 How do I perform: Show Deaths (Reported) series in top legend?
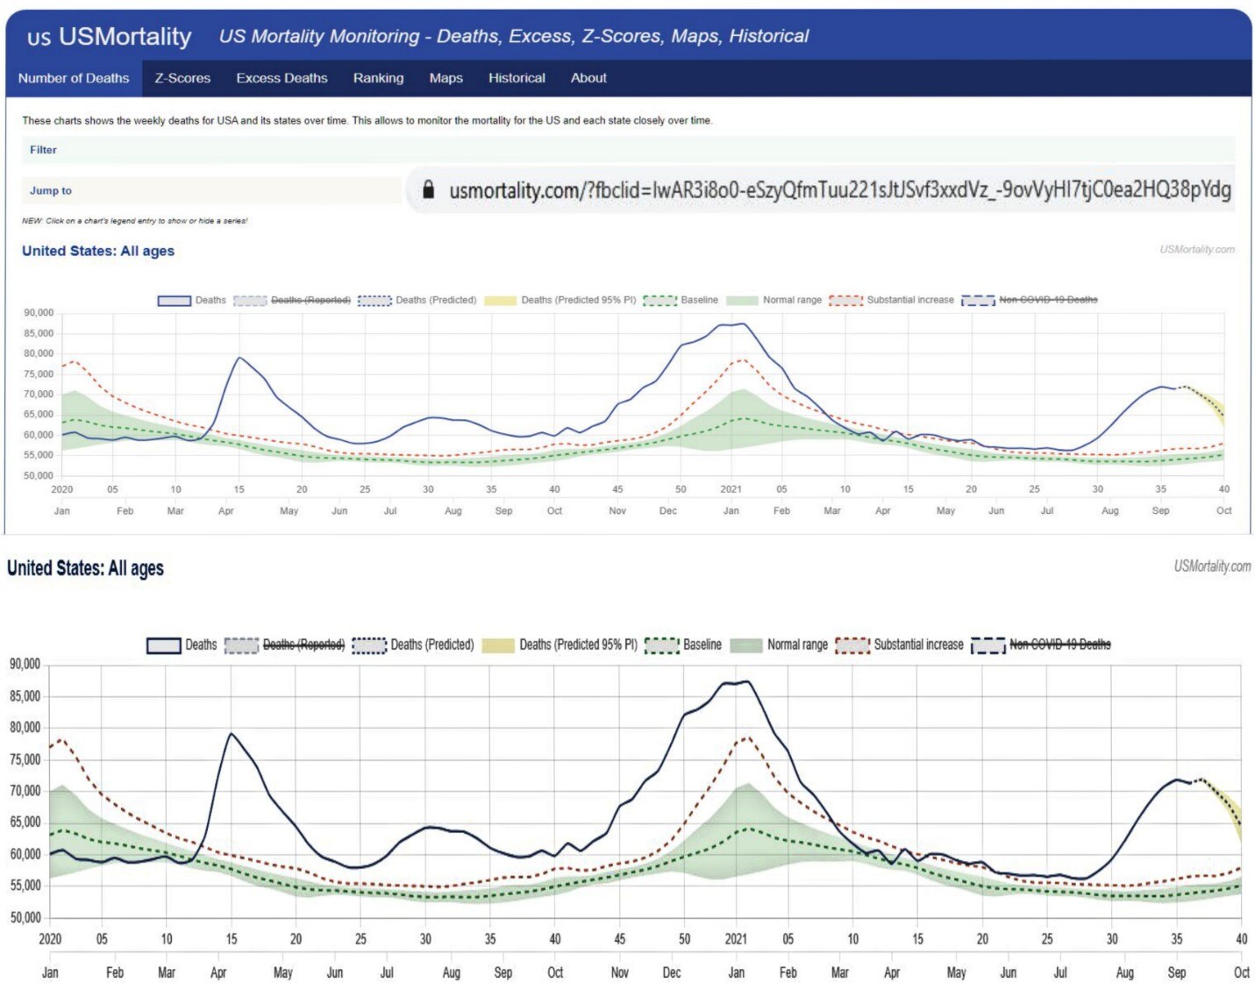pyautogui.click(x=292, y=300)
